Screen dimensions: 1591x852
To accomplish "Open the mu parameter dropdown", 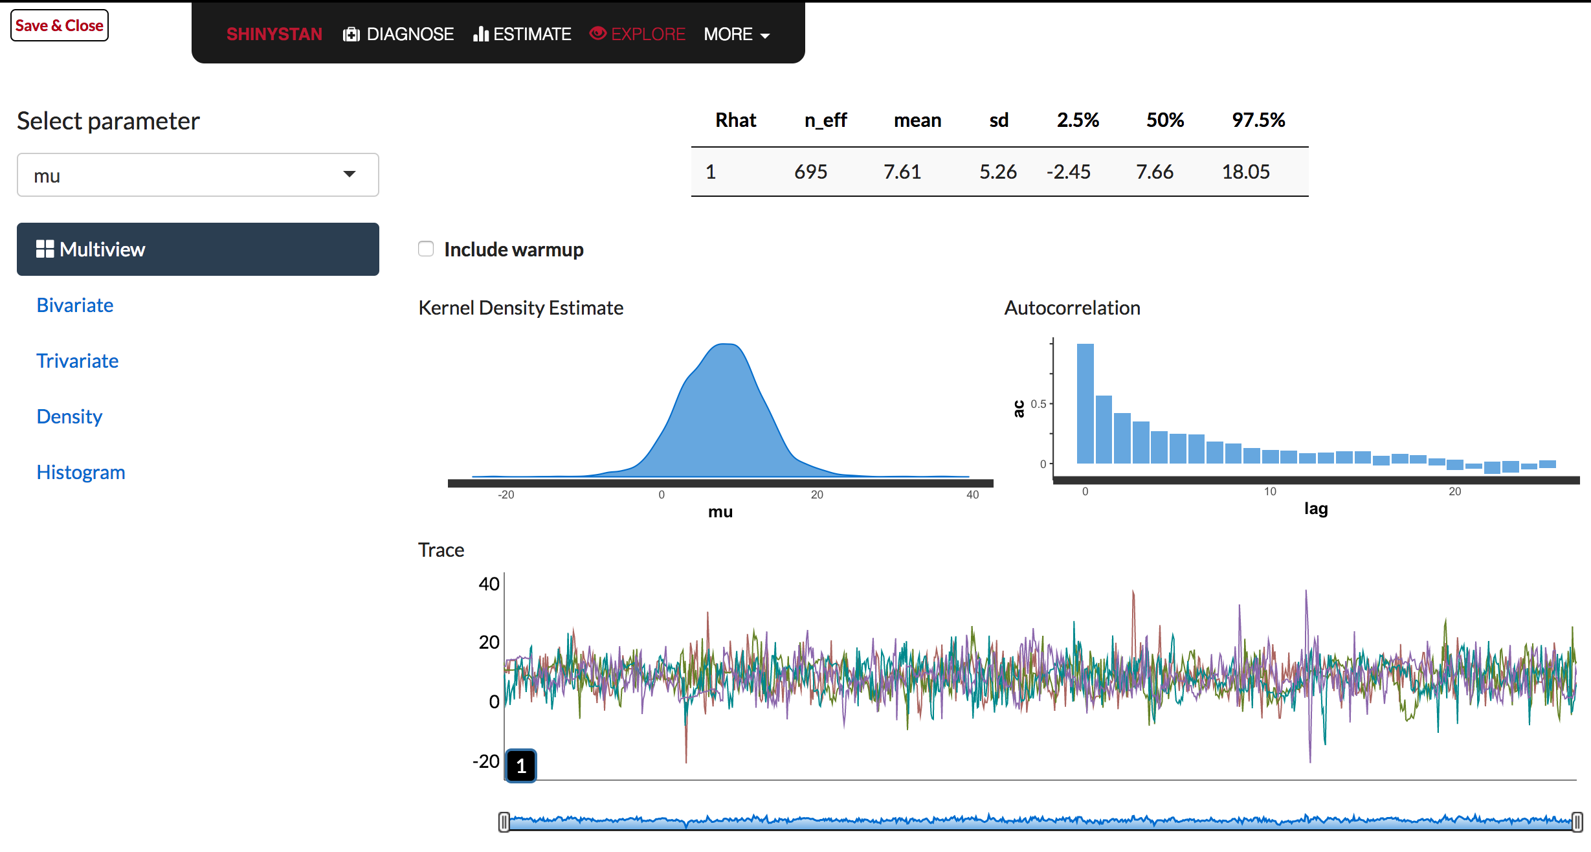I will (197, 175).
